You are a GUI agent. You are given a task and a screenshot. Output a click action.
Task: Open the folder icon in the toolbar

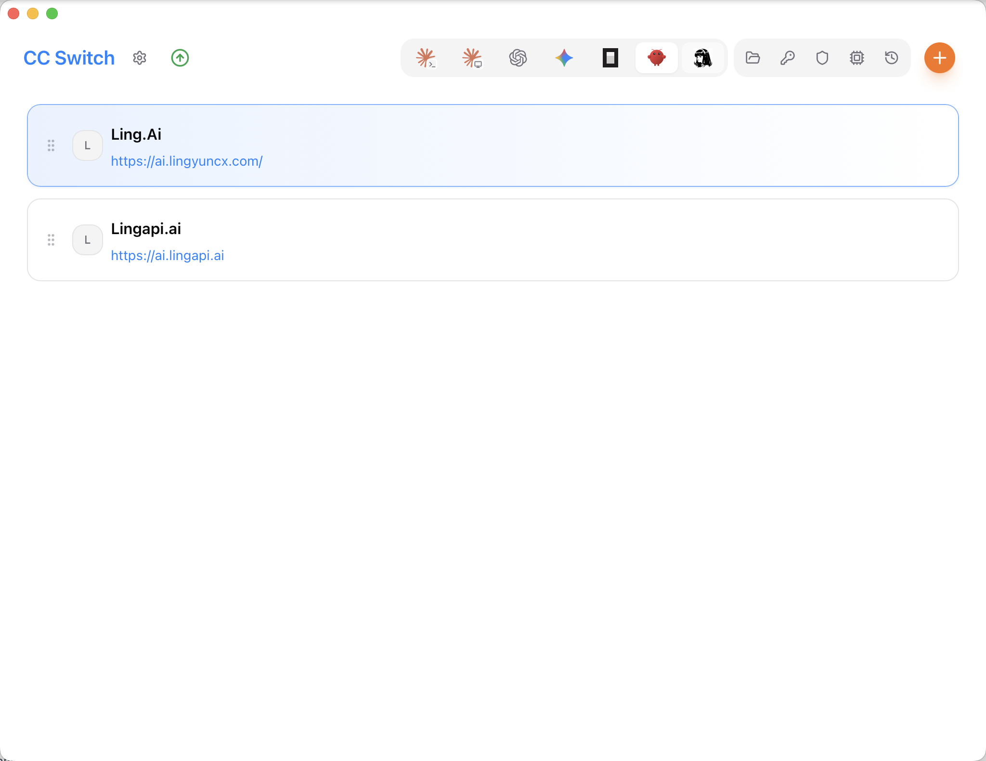tap(753, 58)
